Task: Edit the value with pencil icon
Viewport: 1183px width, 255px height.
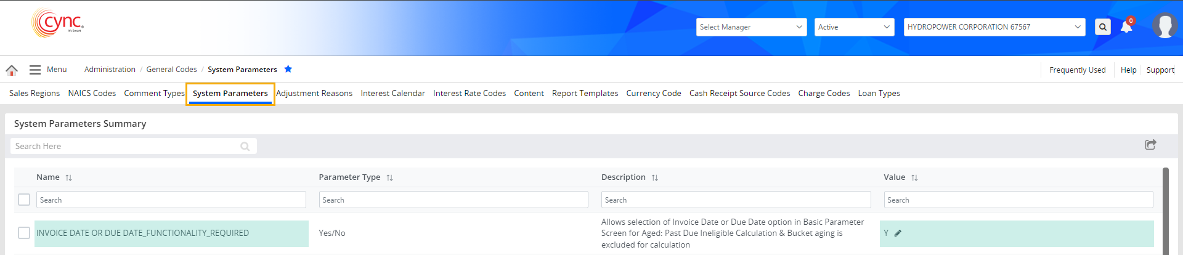Action: click(x=898, y=233)
